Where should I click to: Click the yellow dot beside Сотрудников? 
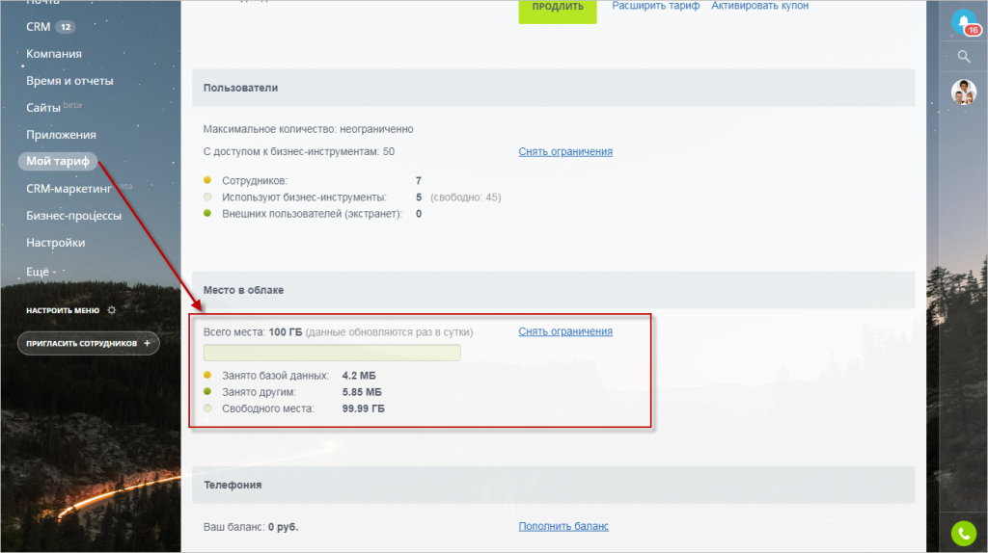[x=207, y=180]
